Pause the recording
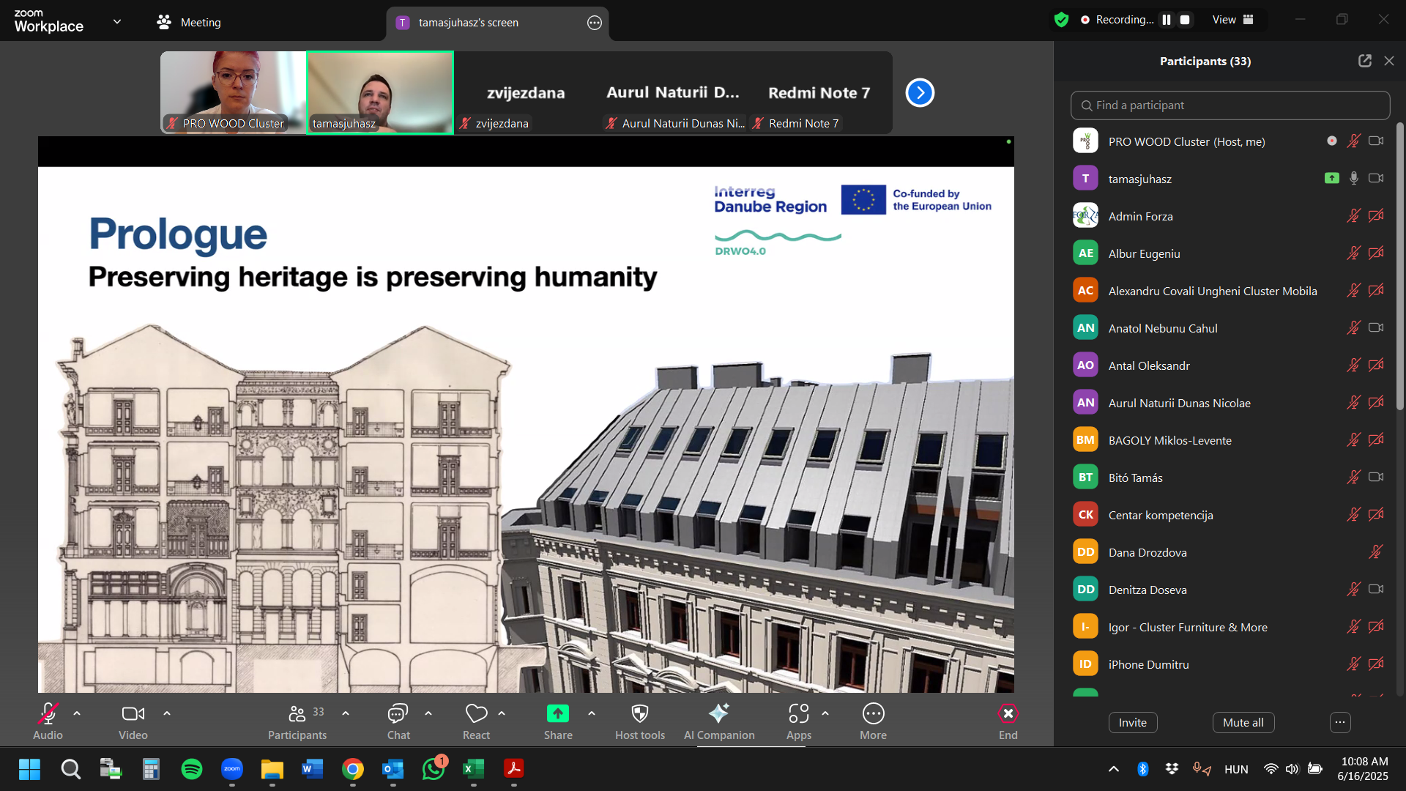1406x791 pixels. tap(1167, 20)
